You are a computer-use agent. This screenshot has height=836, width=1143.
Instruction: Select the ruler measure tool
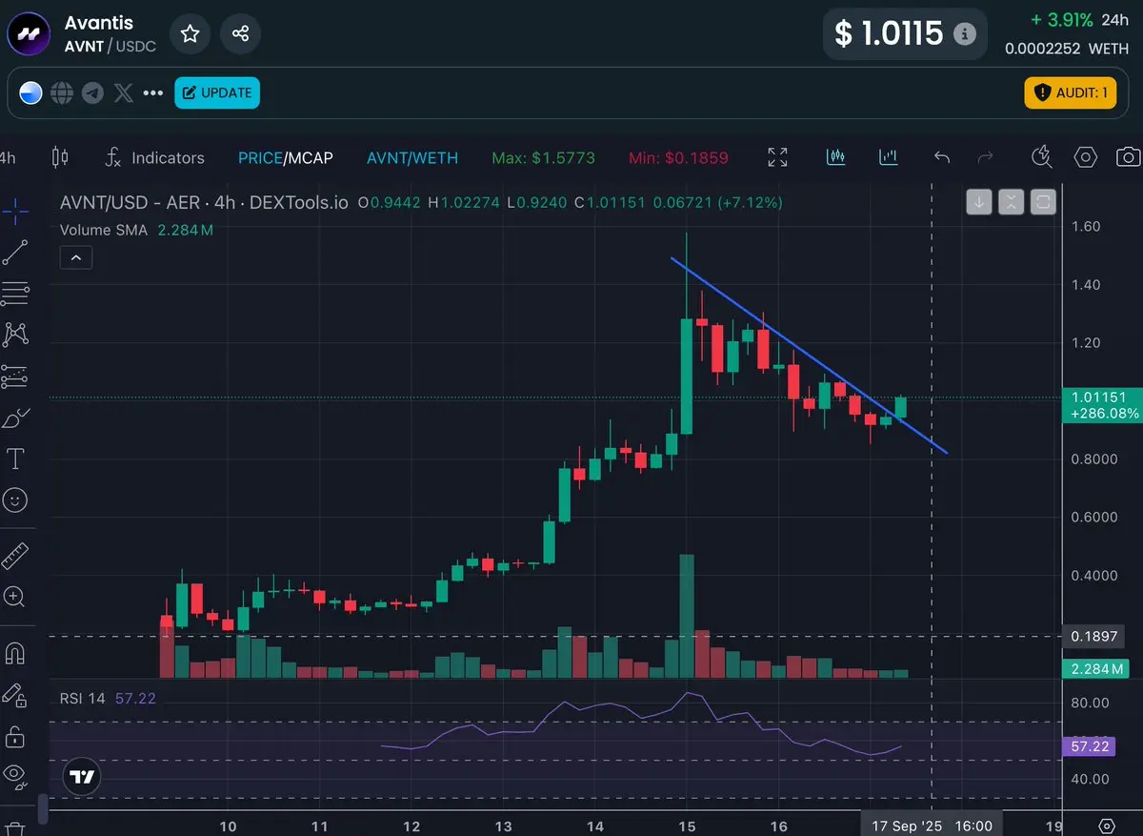coord(15,556)
